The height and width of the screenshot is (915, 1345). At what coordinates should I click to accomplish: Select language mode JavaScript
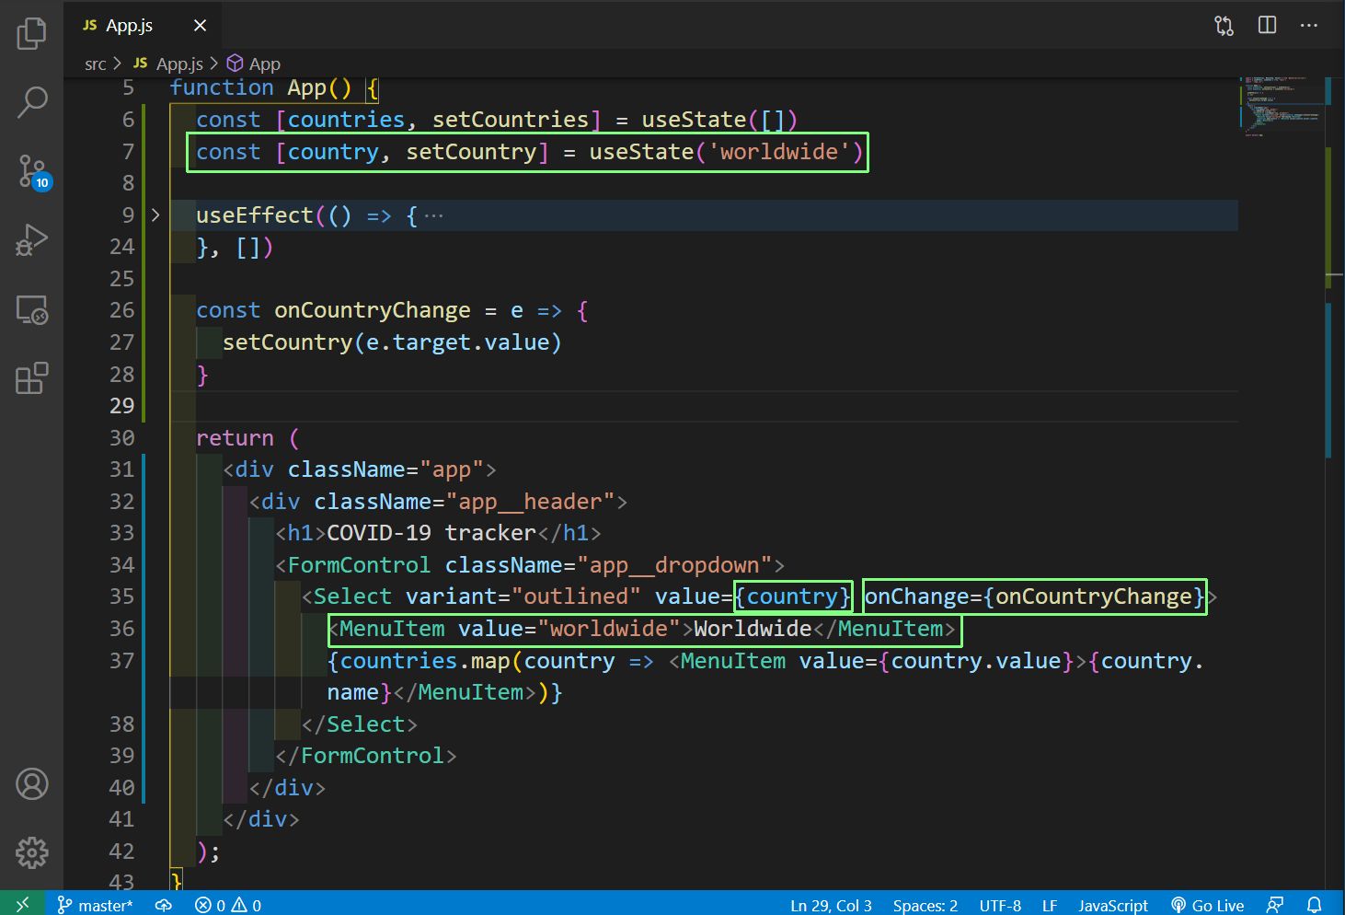coord(1113,905)
